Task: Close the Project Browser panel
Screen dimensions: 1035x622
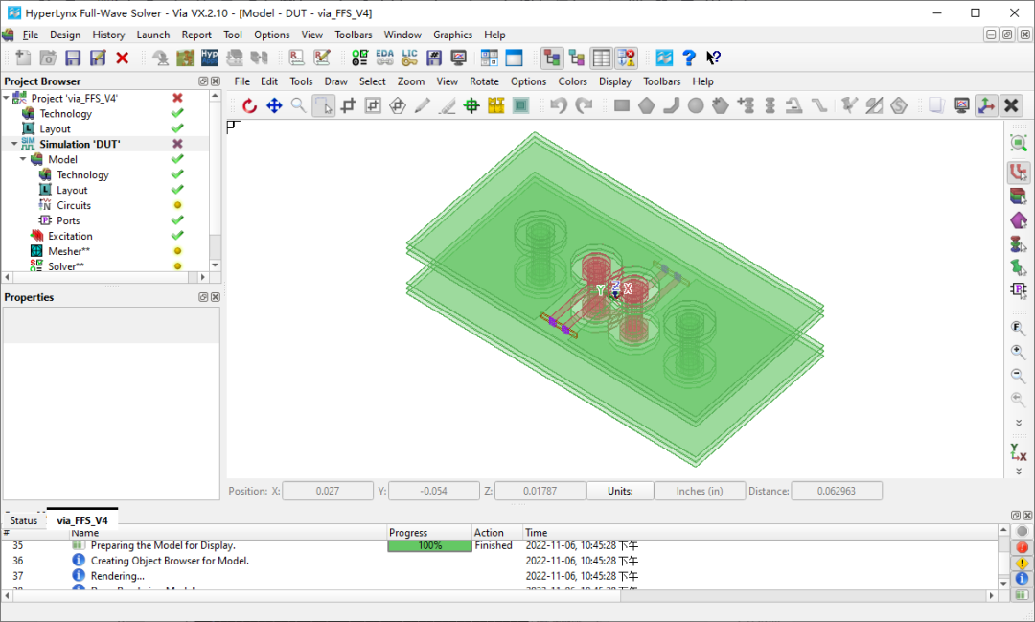Action: 216,81
